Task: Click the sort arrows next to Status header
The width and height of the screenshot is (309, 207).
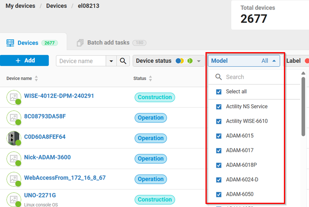Action: [151, 78]
